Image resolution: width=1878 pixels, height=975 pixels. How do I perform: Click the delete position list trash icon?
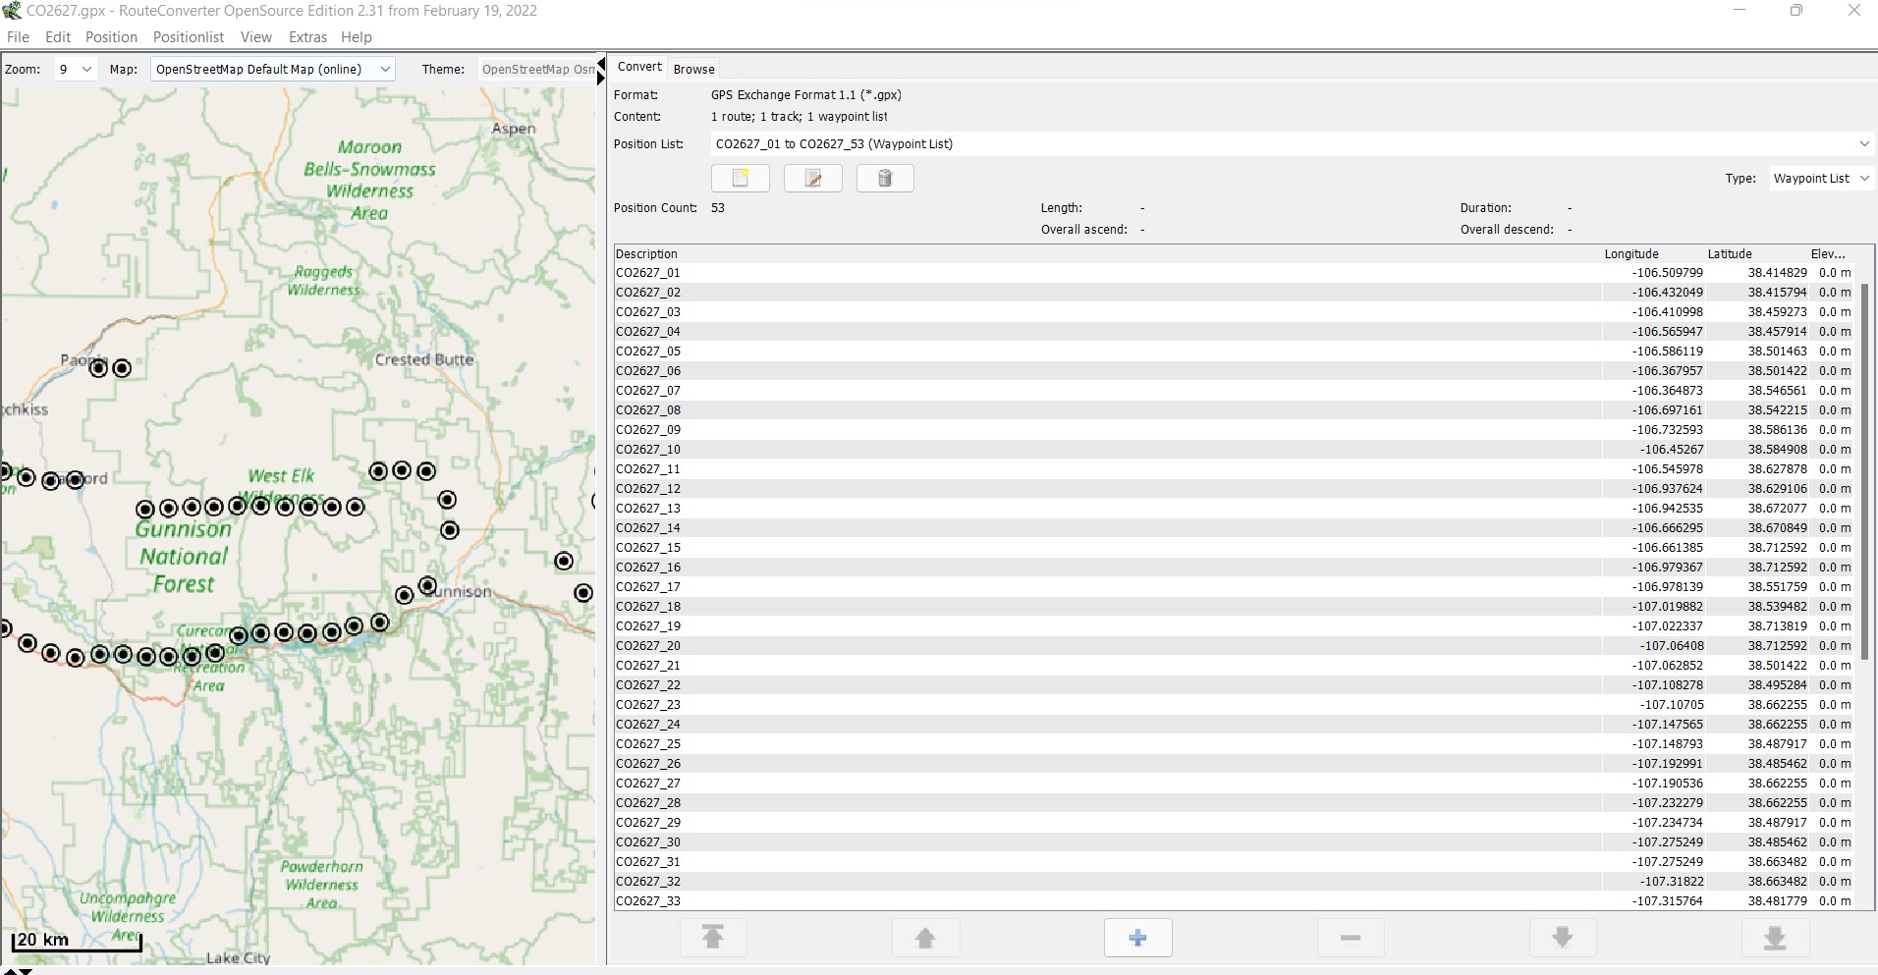pyautogui.click(x=885, y=178)
